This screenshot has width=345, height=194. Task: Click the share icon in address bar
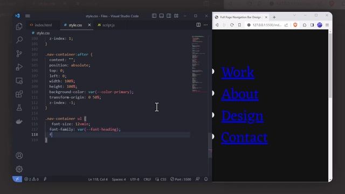[286, 25]
